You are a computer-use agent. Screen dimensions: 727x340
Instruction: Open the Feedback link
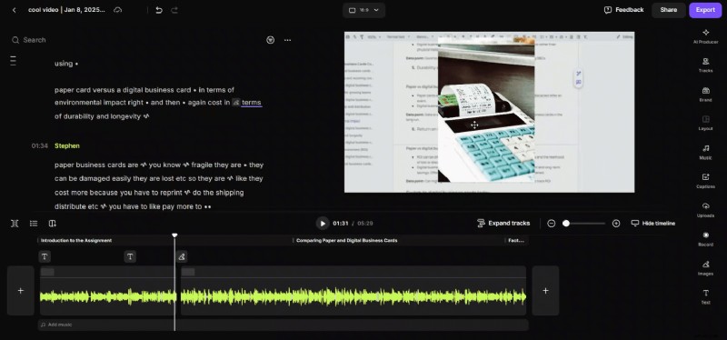[x=624, y=10]
